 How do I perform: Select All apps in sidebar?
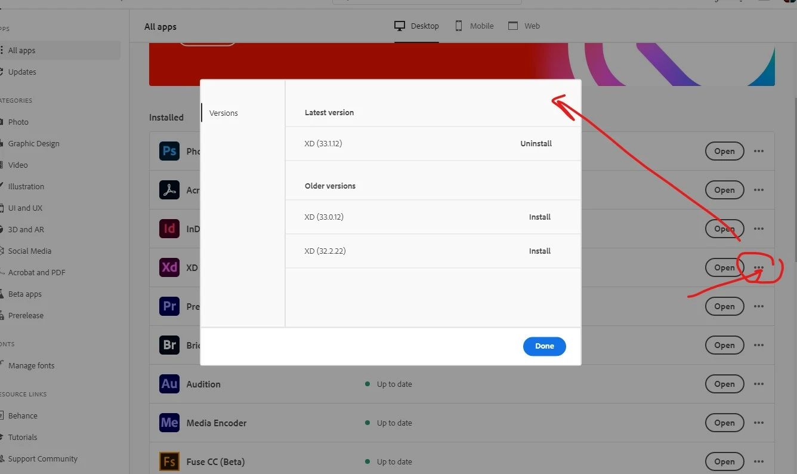[x=60, y=51]
